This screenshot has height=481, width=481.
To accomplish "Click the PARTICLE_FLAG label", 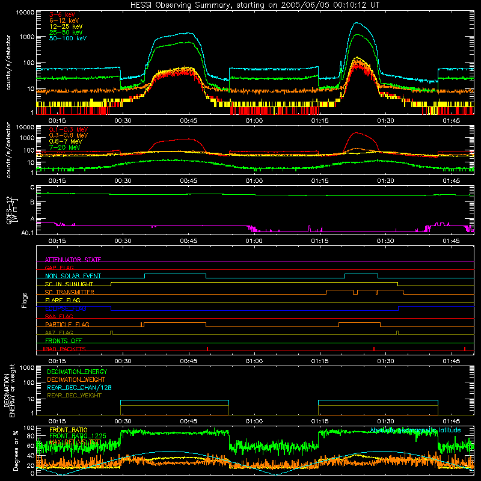I will point(67,324).
